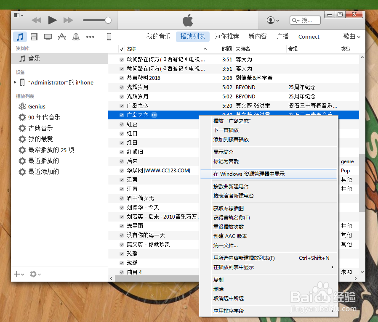Select the Genius playlist icon
The width and height of the screenshot is (378, 322).
coord(22,106)
